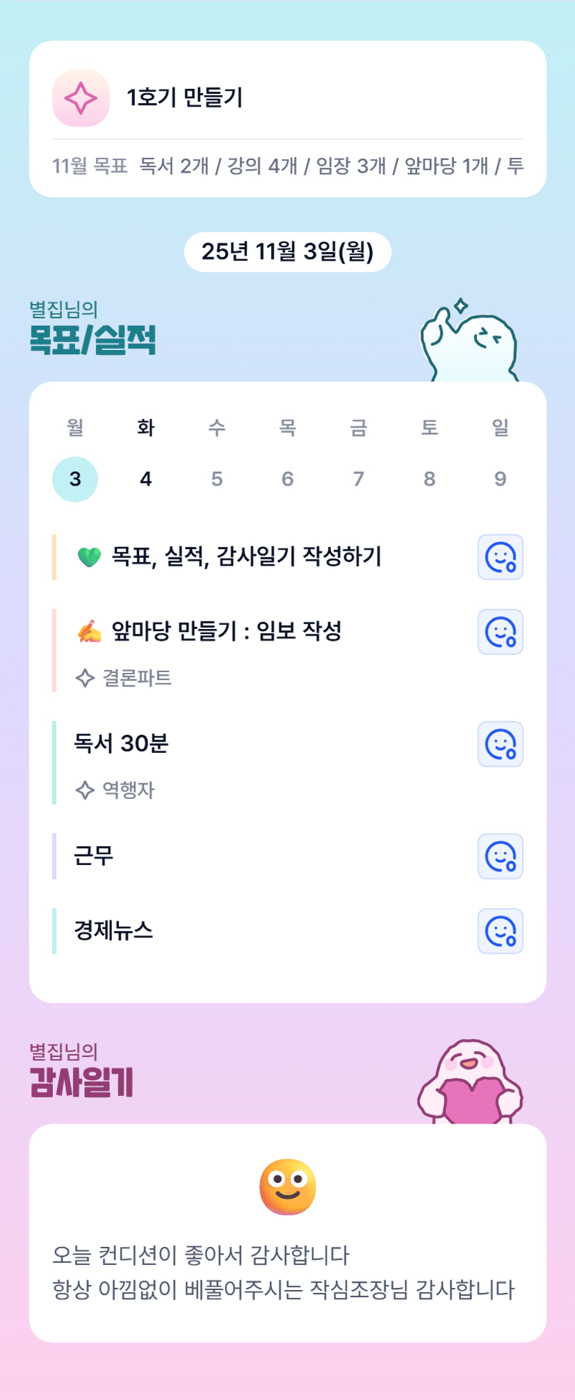This screenshot has width=575, height=1400.
Task: Open the 1호기 만들기 goal title
Action: click(185, 98)
